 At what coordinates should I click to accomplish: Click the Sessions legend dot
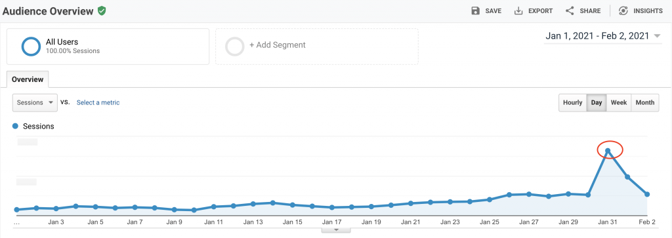tap(16, 127)
